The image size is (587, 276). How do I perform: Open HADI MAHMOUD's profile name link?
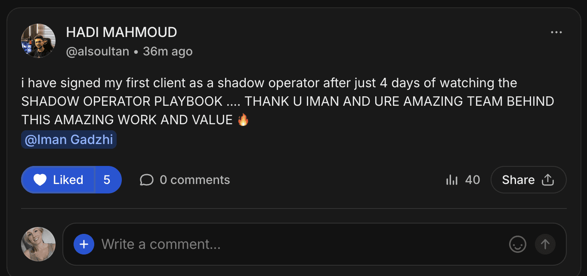point(121,32)
